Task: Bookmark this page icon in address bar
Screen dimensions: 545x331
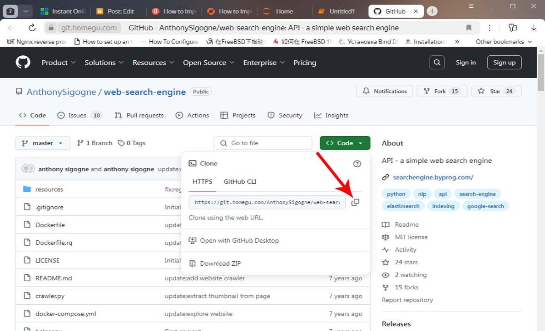Action: point(469,28)
